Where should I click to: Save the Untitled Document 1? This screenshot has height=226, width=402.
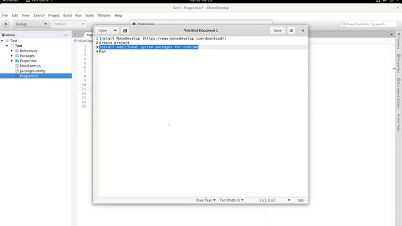[278, 31]
